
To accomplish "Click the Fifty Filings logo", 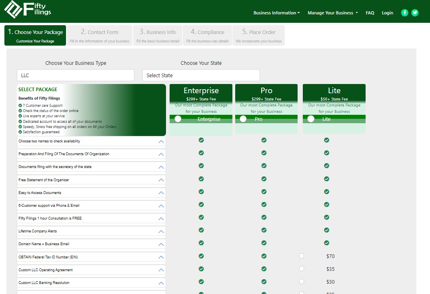I will coord(28,10).
